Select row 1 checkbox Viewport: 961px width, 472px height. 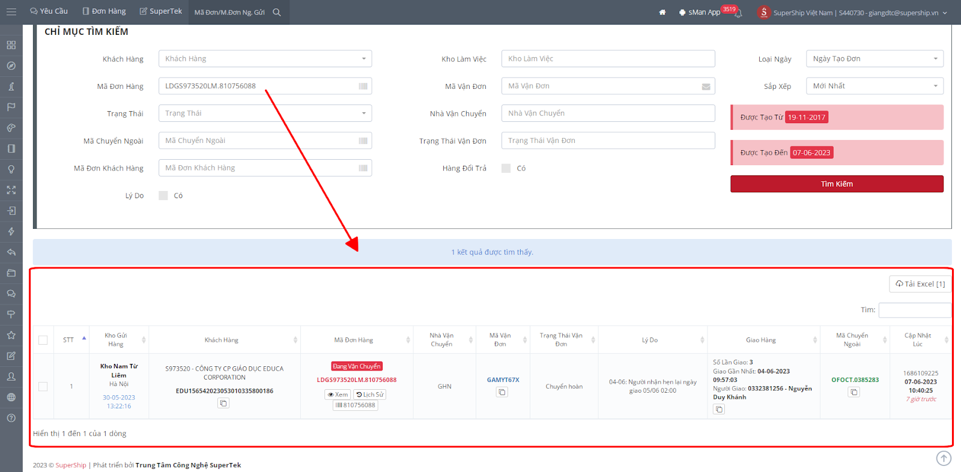click(43, 387)
